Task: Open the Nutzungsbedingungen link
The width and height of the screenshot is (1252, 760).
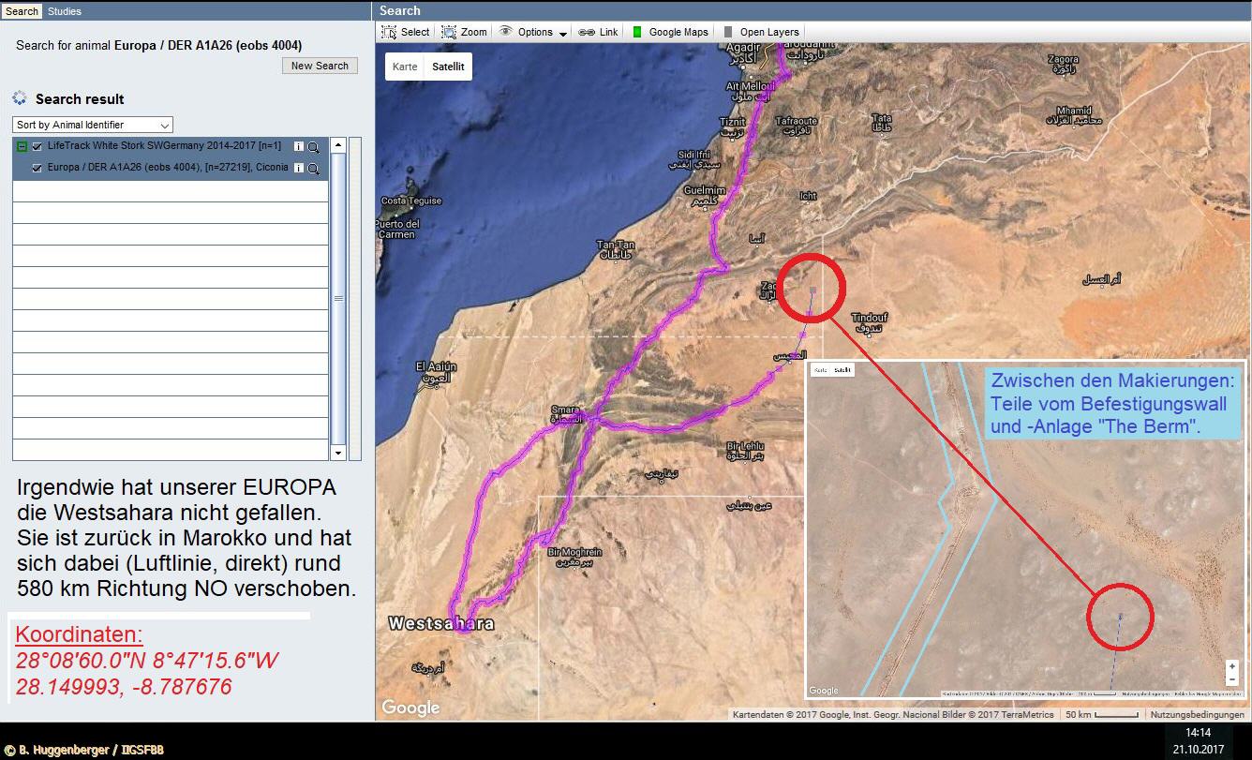Action: click(x=1199, y=714)
